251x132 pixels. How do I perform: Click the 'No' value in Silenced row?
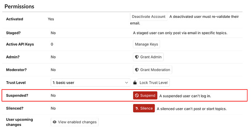(53, 108)
